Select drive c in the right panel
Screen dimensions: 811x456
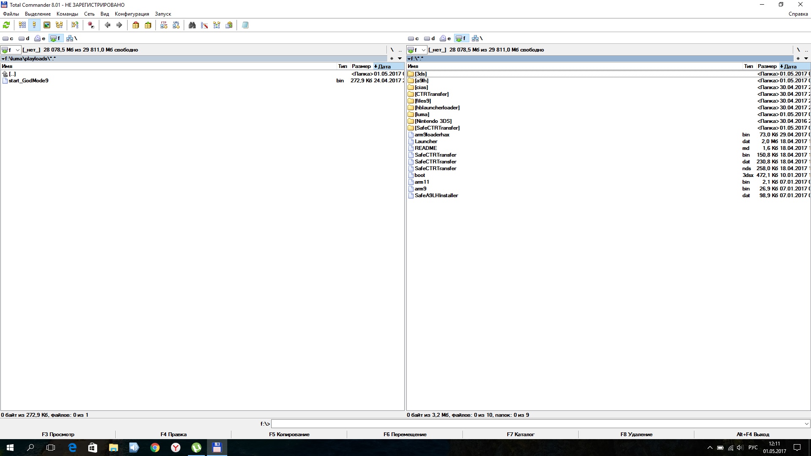pyautogui.click(x=414, y=38)
